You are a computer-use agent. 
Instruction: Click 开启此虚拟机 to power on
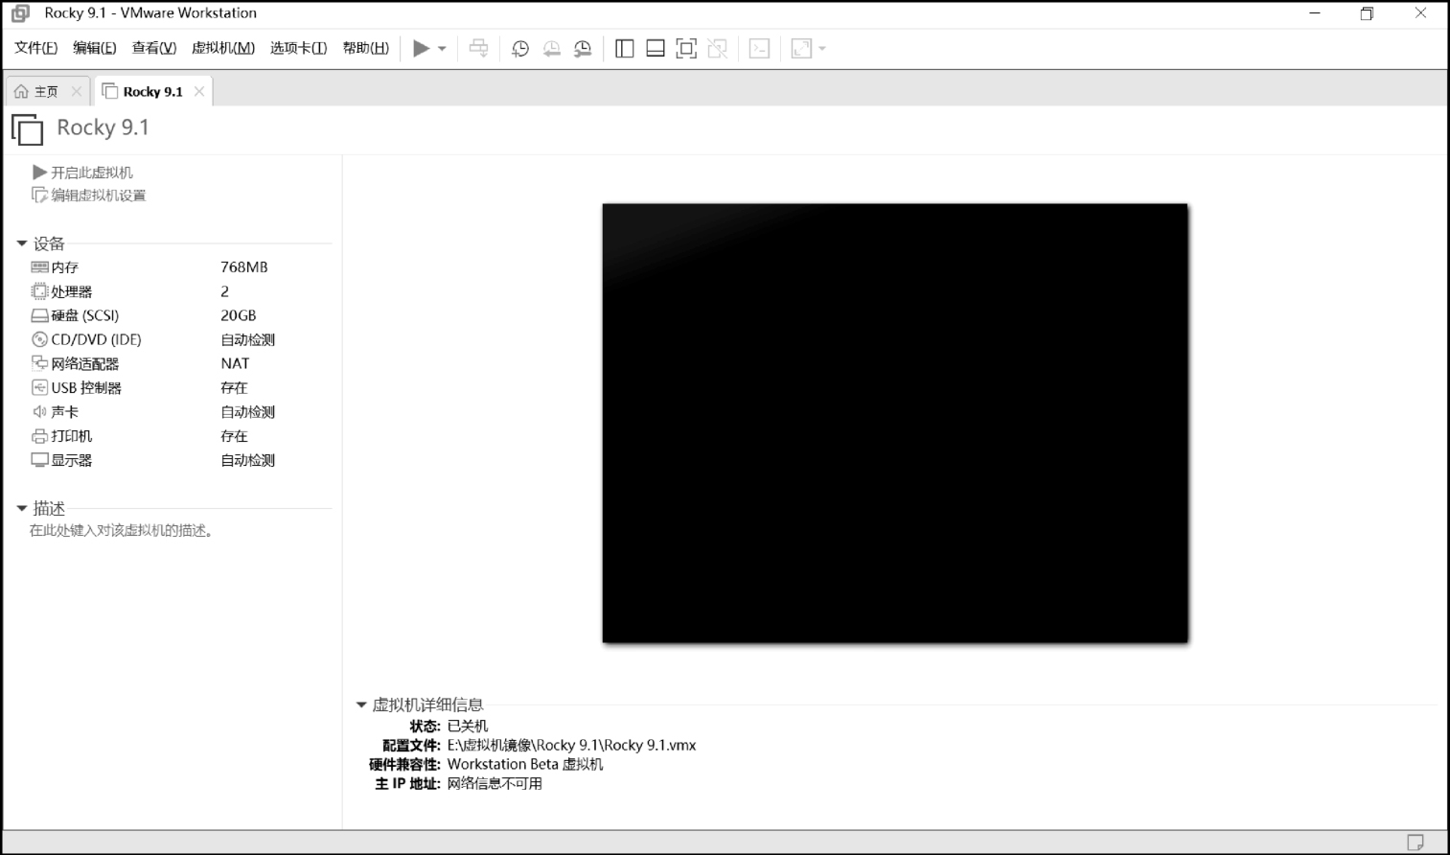point(91,173)
